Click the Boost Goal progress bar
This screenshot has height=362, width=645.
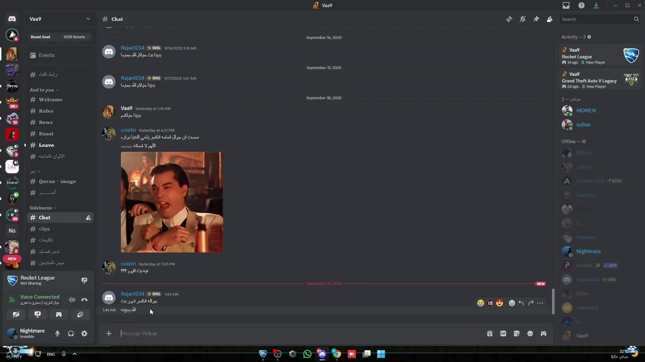pyautogui.click(x=60, y=37)
